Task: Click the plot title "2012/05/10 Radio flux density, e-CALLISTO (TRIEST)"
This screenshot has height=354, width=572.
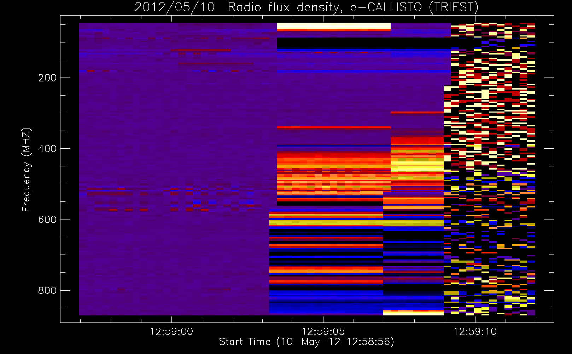Action: (307, 7)
